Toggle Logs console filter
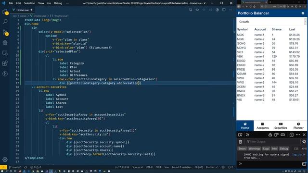Image resolution: width=308 pixels, height=173 pixels. [x=266, y=148]
